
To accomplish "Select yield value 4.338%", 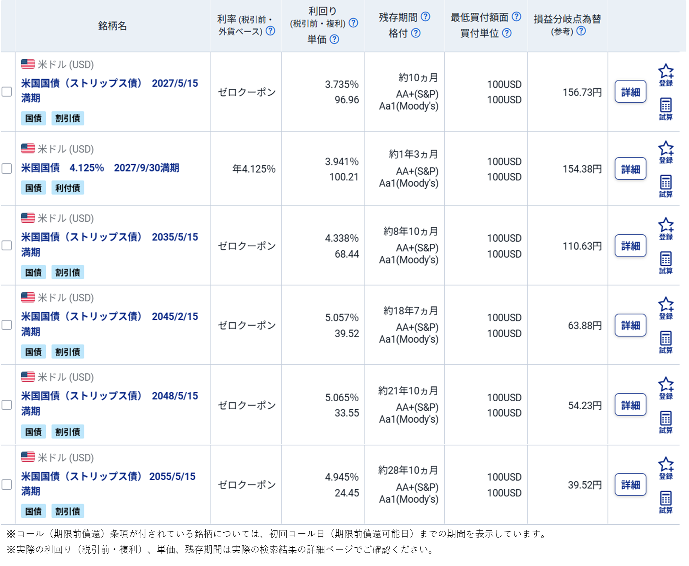I will 342,238.
